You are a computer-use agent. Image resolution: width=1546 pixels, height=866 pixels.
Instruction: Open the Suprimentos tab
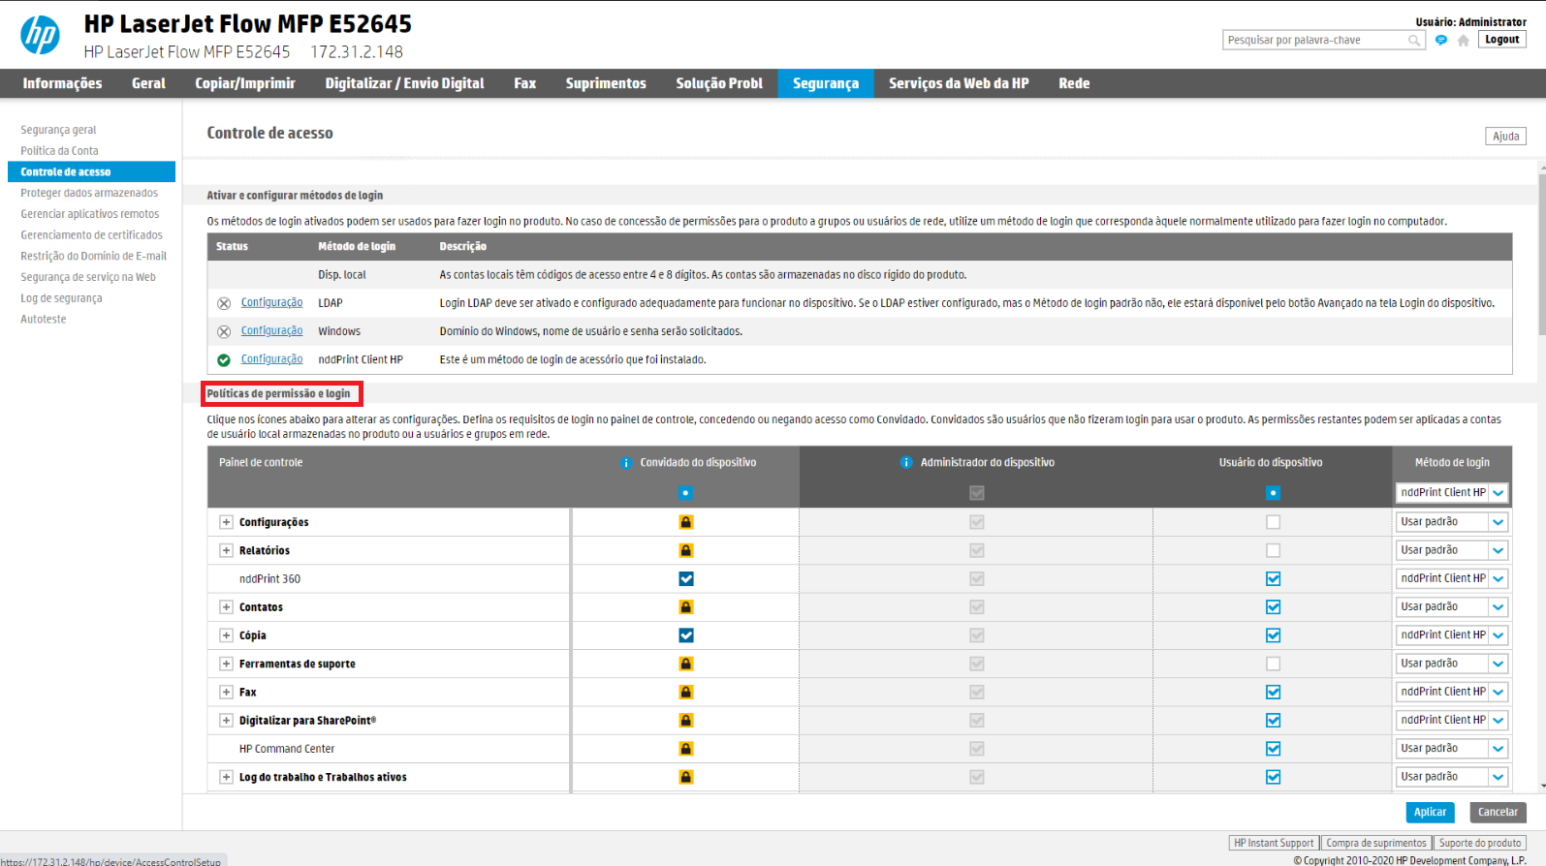pos(606,83)
